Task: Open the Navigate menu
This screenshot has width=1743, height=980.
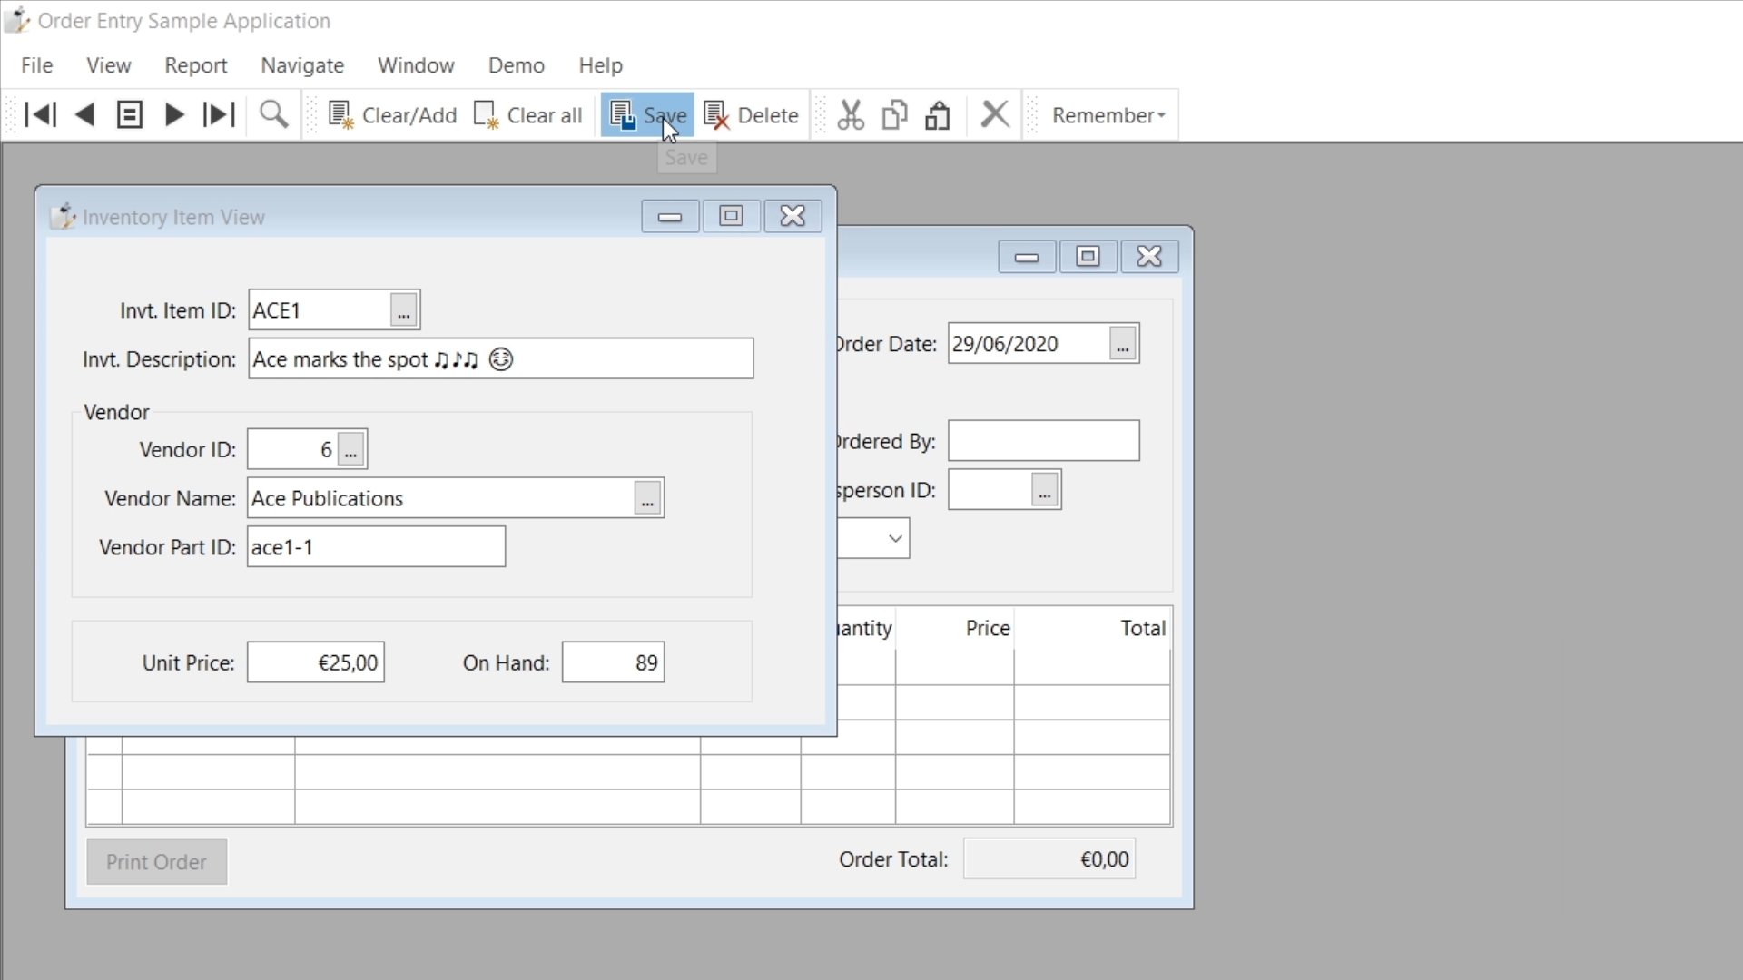Action: [302, 65]
